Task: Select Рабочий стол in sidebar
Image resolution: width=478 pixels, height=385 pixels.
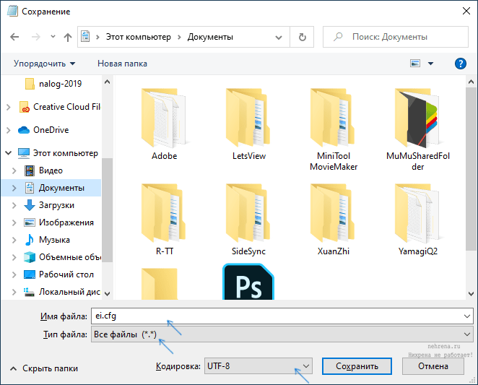Action: pos(58,274)
